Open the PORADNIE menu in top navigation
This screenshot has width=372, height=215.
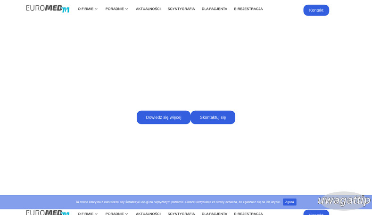coord(115,9)
